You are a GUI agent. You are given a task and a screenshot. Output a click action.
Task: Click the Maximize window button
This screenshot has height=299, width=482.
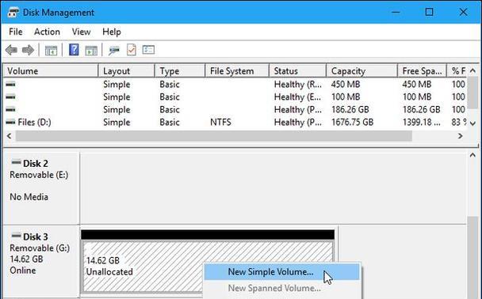(x=429, y=13)
